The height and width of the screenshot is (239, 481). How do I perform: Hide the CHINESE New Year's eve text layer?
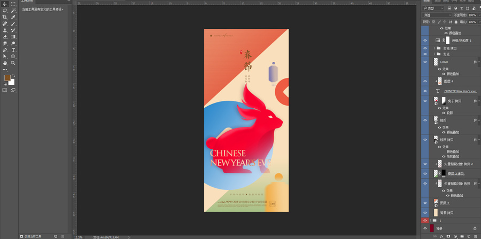coord(425,91)
